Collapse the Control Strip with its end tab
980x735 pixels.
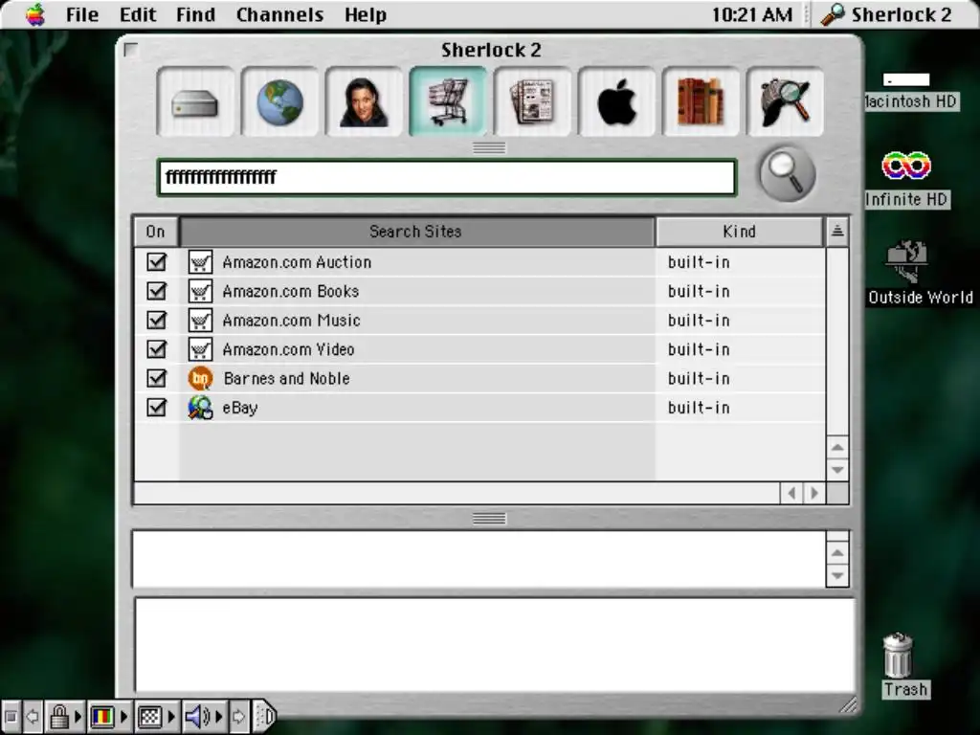point(266,716)
